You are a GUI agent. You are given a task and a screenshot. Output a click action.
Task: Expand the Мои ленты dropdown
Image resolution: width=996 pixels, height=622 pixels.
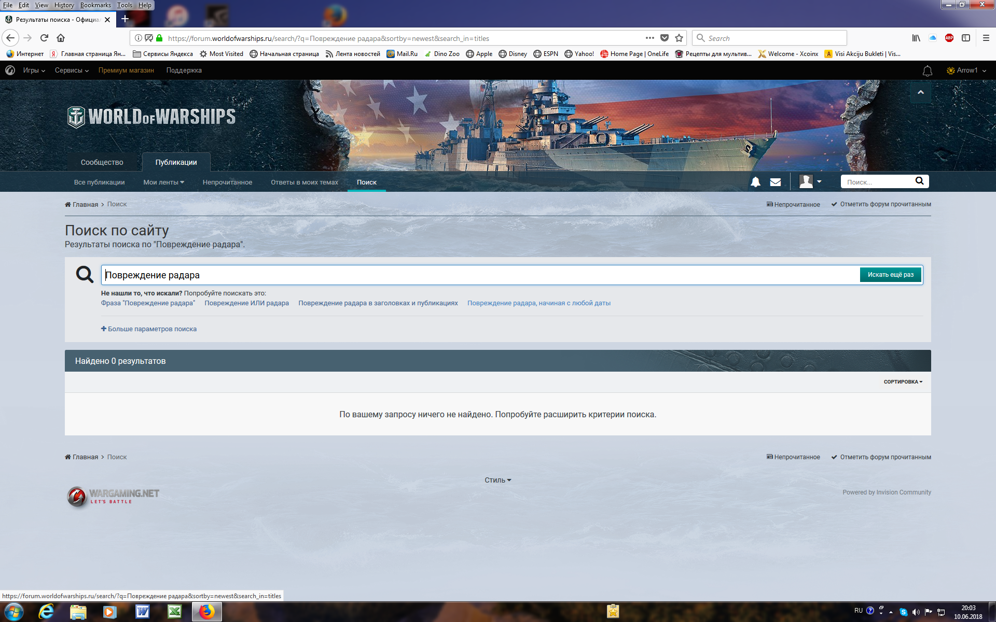coord(163,182)
